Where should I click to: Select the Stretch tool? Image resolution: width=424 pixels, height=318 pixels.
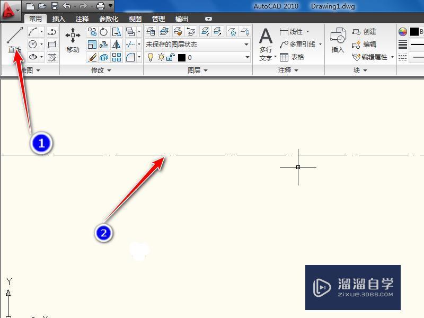pos(117,32)
